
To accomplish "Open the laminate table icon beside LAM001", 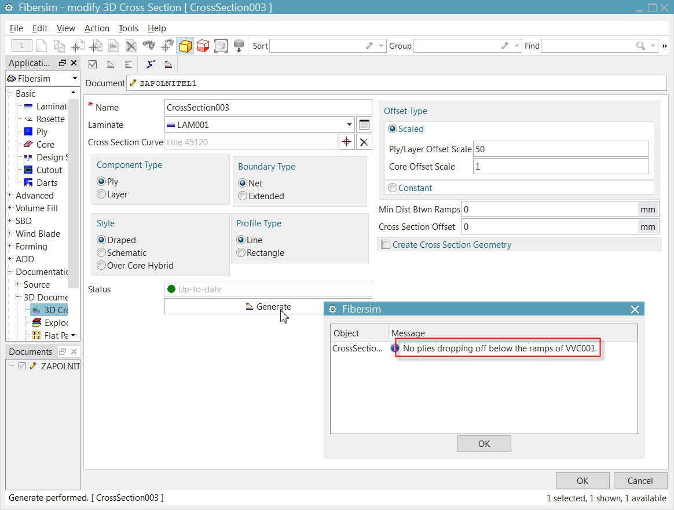I will coord(364,124).
